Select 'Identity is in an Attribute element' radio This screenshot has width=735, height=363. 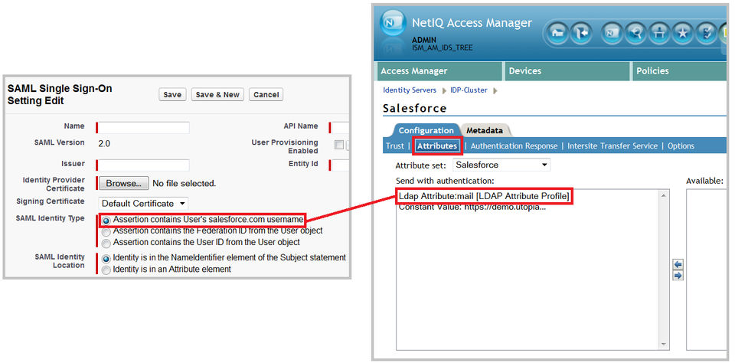tap(106, 270)
